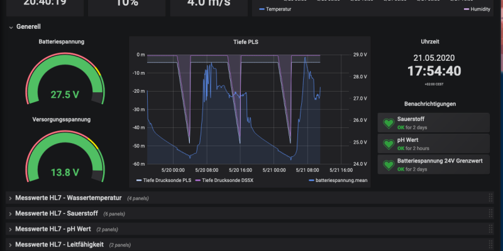
Task: Click drag handle of pH Wert row
Action: click(490, 229)
